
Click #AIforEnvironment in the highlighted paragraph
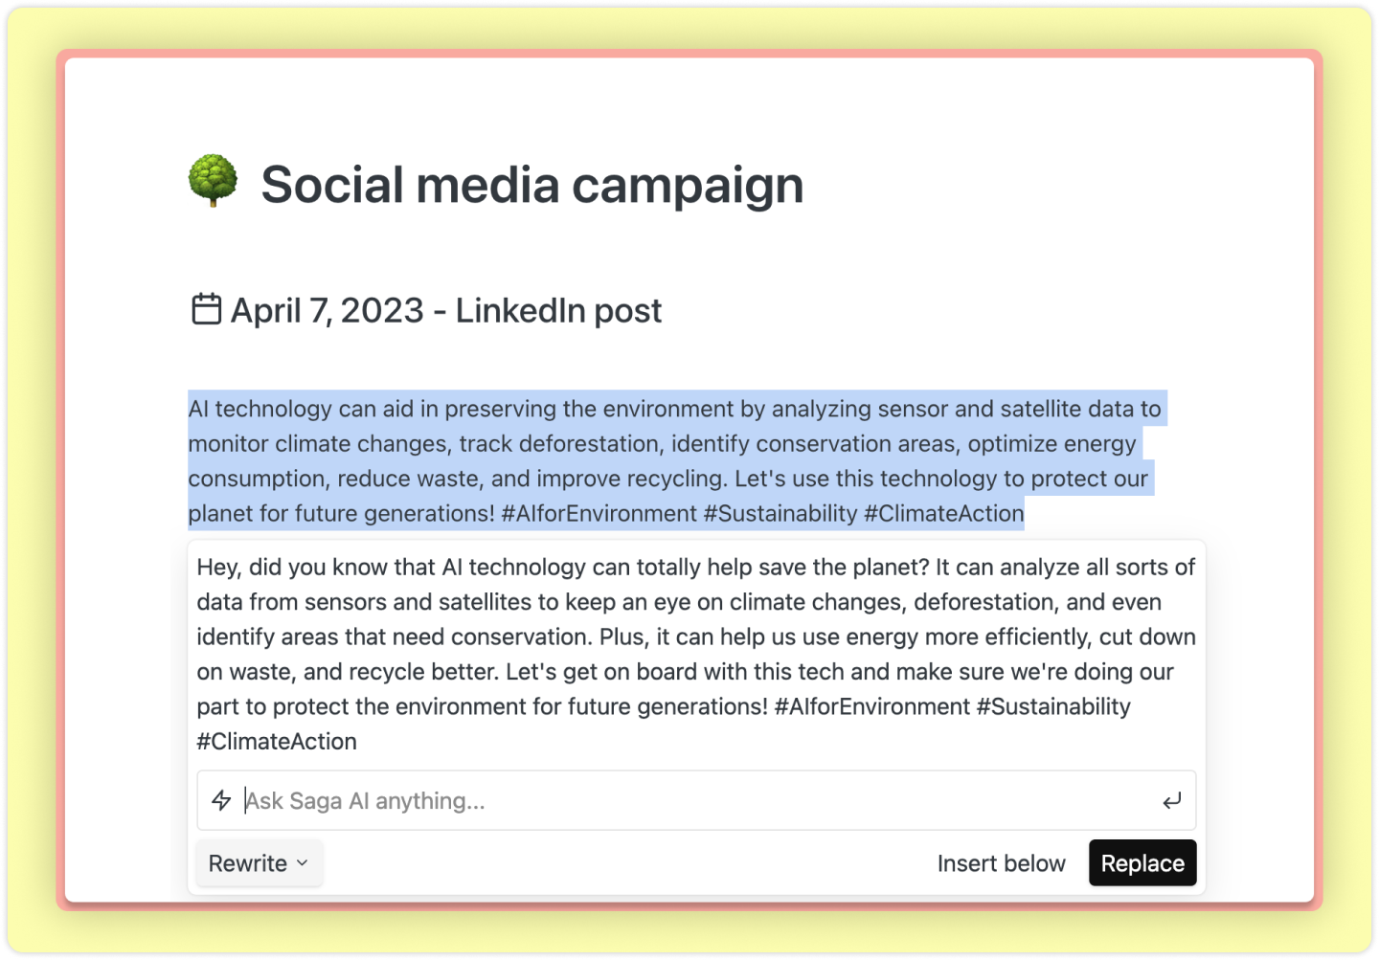[599, 514]
